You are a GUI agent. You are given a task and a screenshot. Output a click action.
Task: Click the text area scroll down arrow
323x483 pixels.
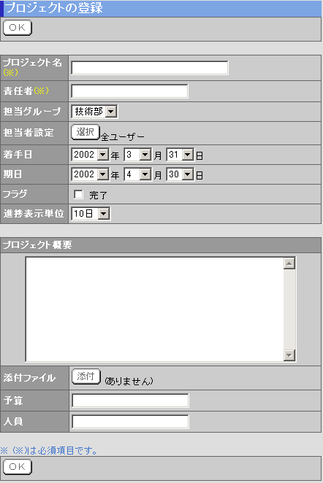(x=289, y=355)
